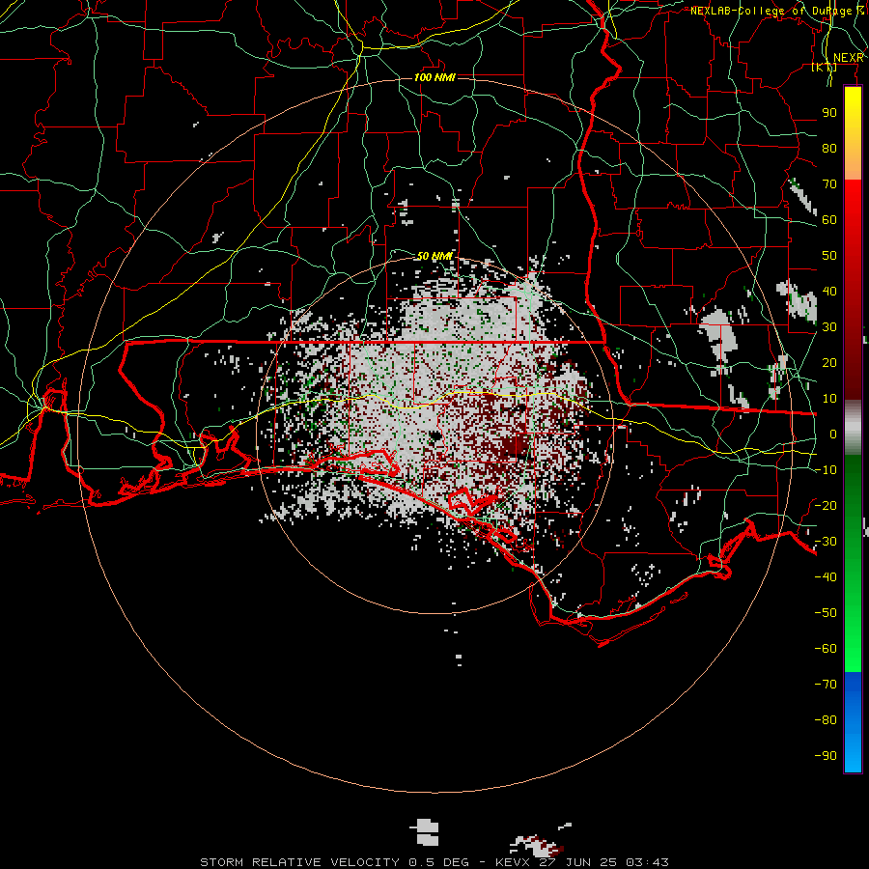Click the 40 value on the velocity scale

(829, 291)
